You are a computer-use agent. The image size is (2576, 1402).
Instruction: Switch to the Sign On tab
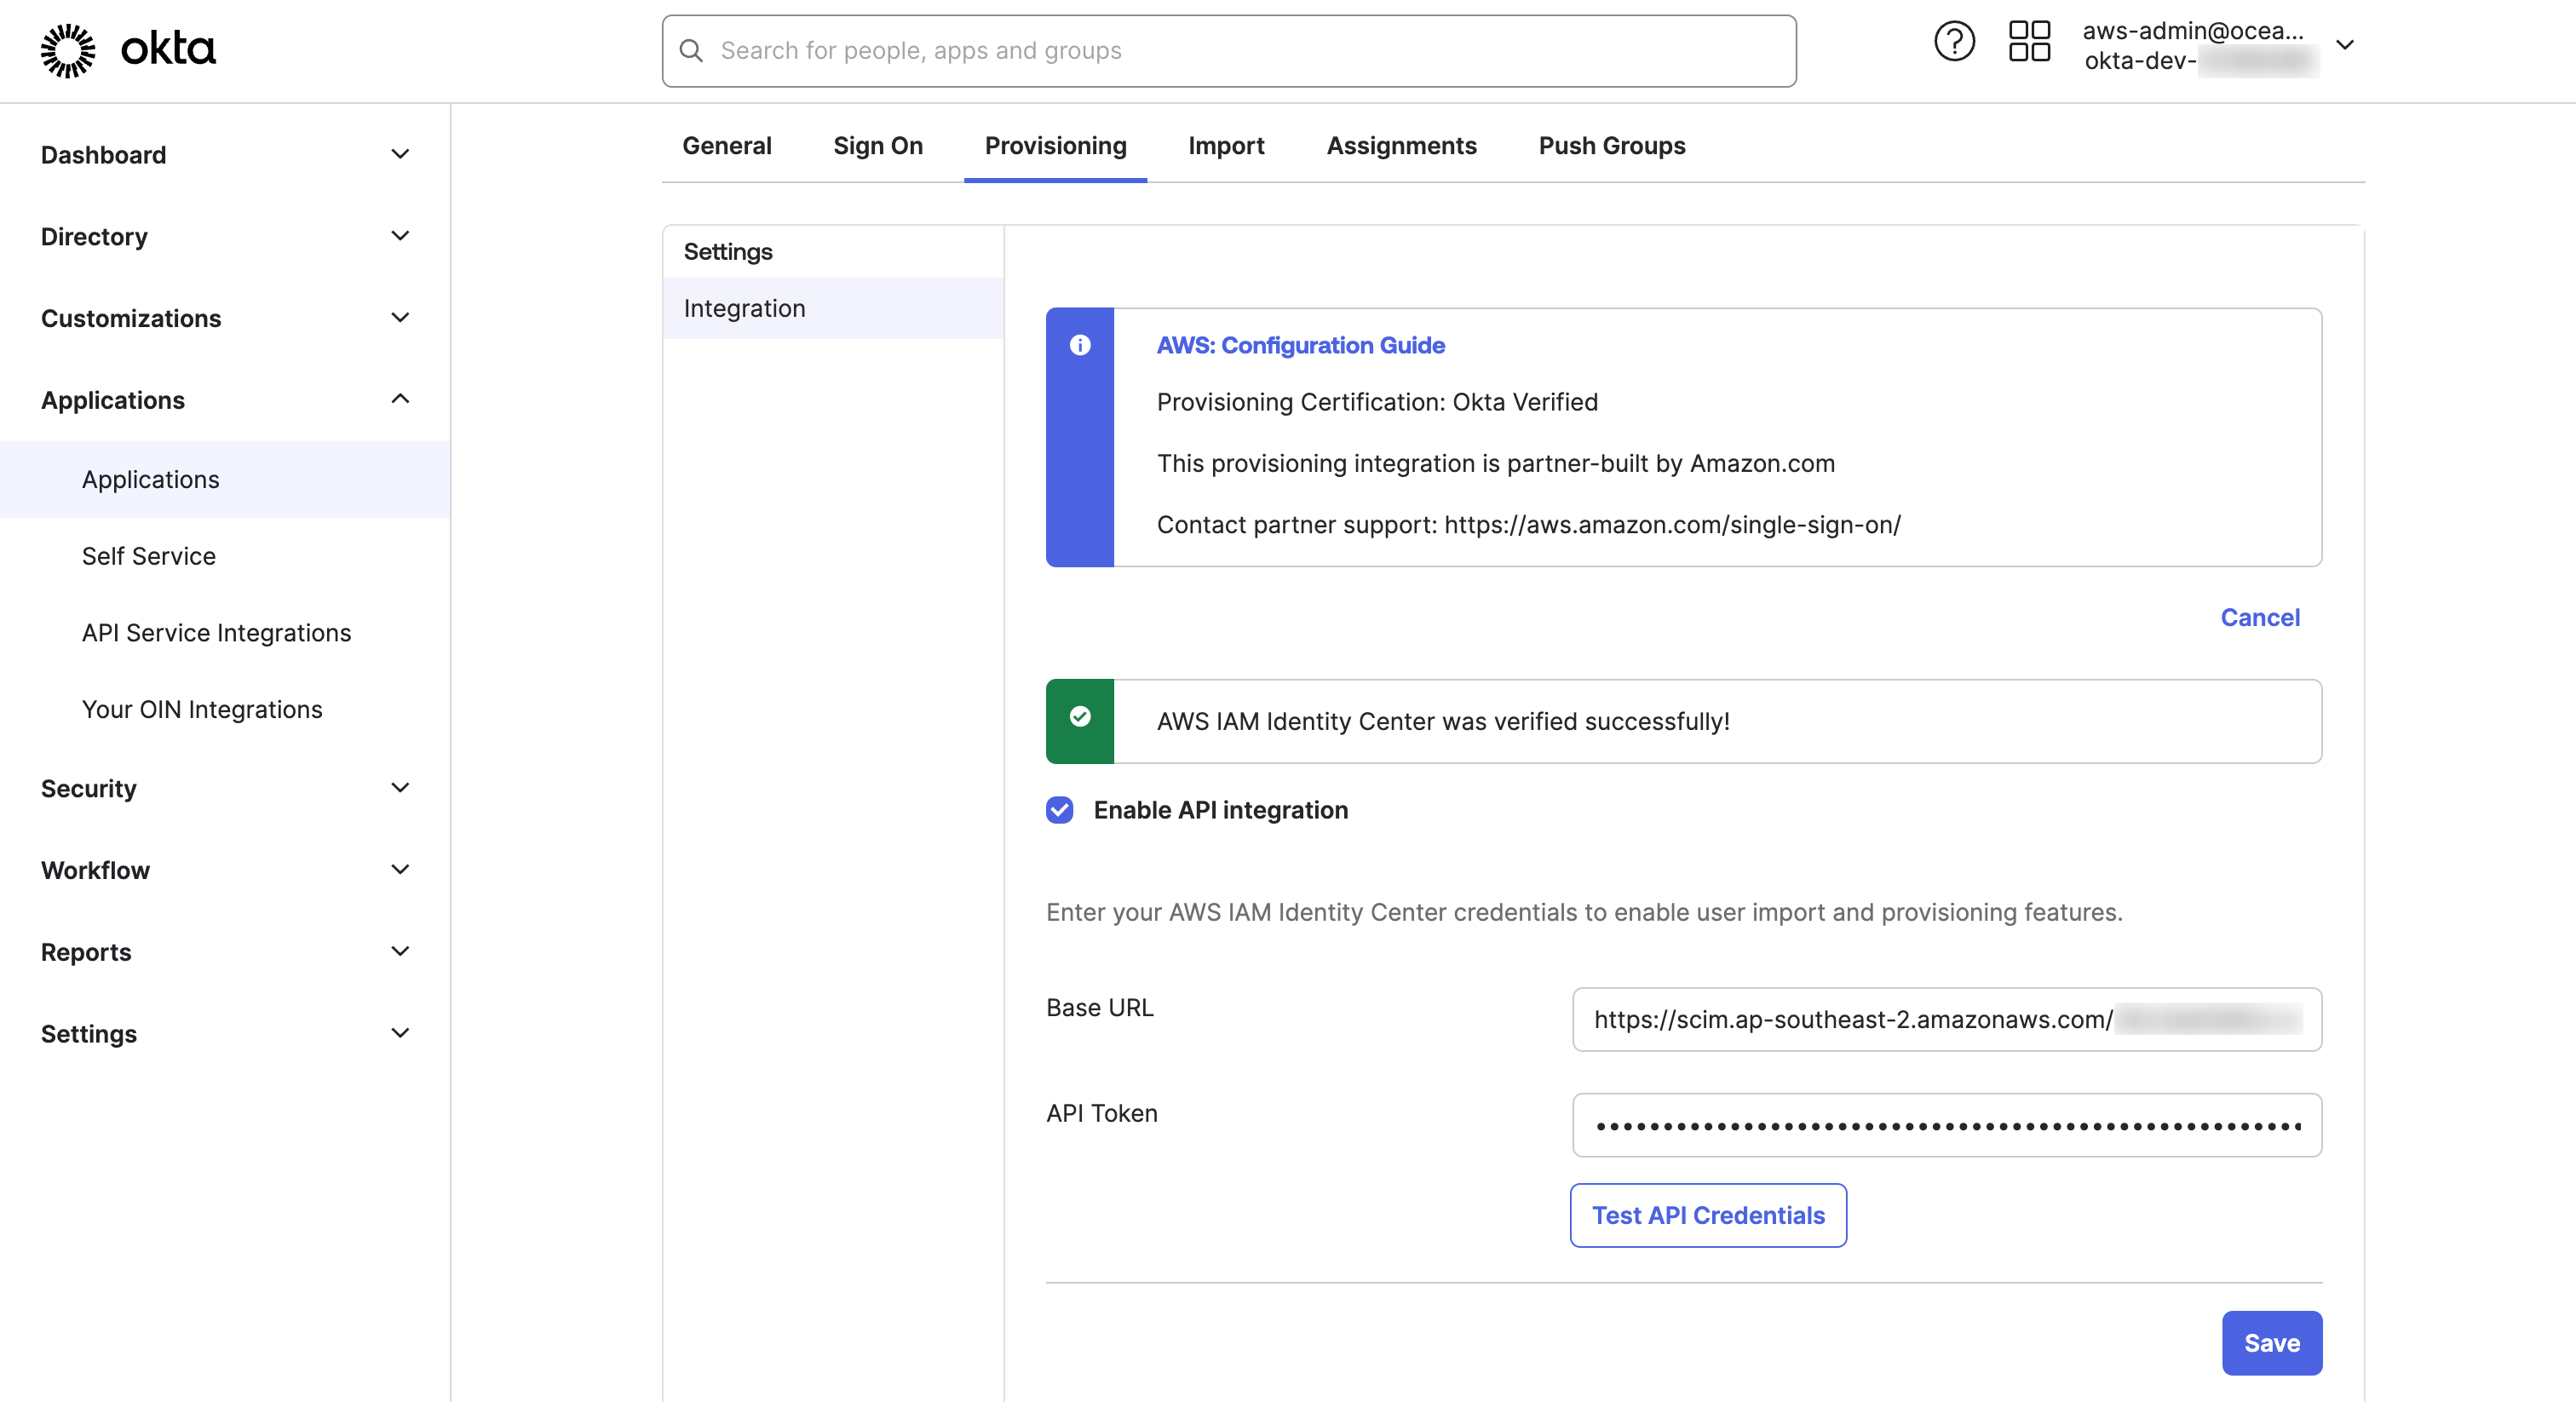click(877, 146)
